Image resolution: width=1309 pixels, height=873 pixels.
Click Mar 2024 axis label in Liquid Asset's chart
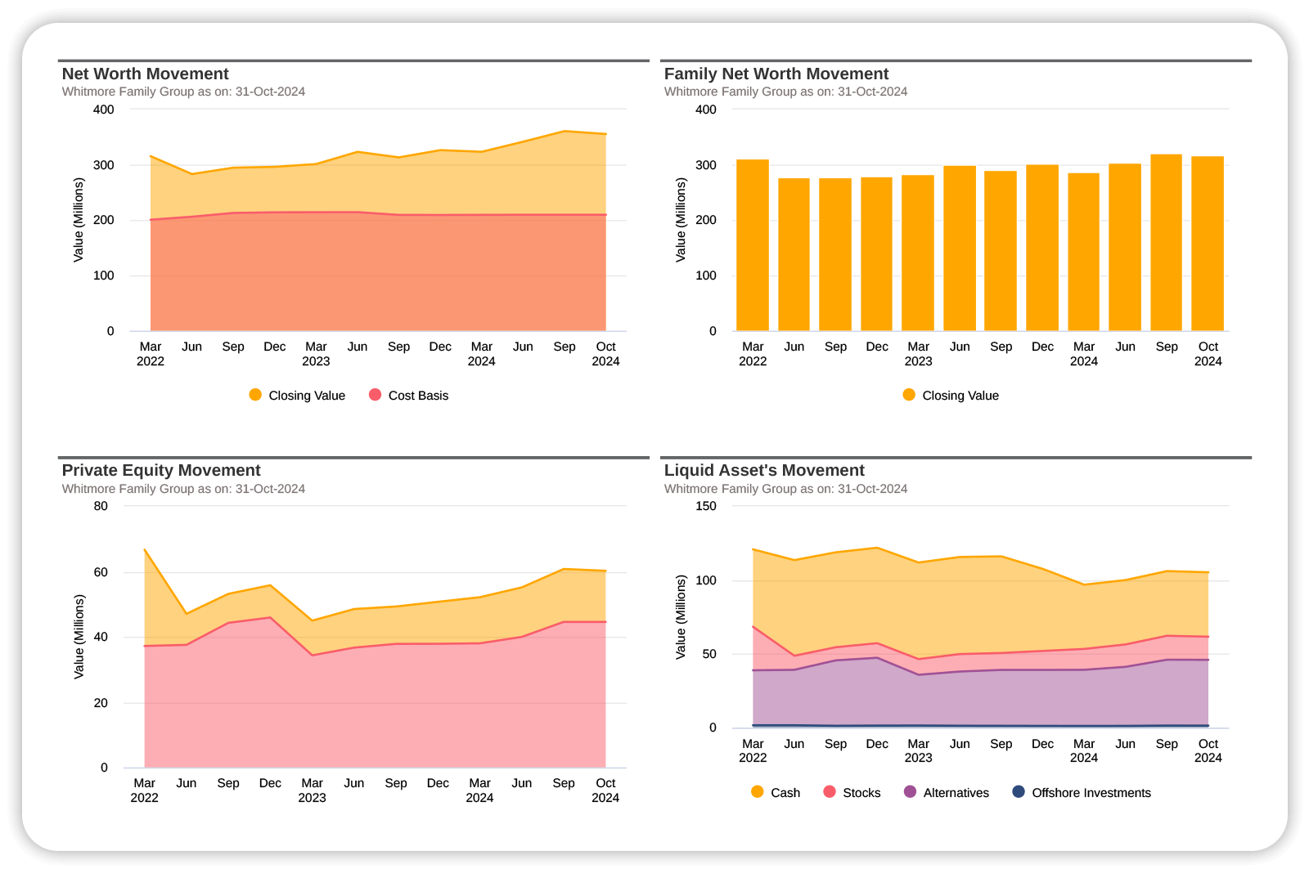click(x=1084, y=750)
